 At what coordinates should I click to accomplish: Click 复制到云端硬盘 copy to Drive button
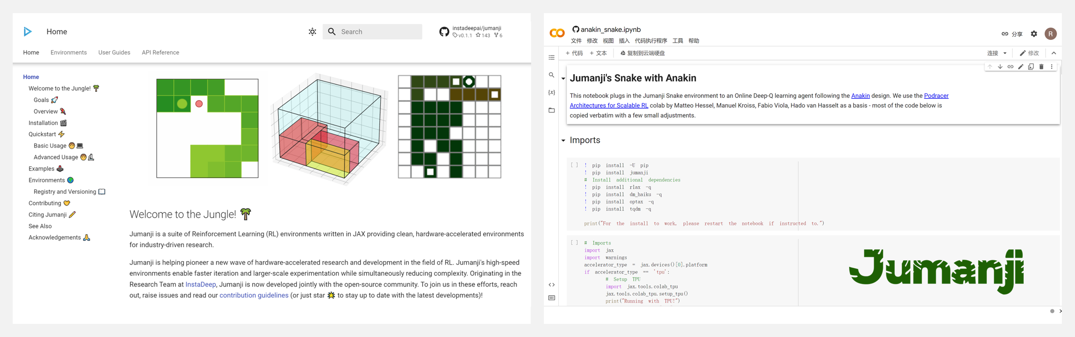[643, 53]
